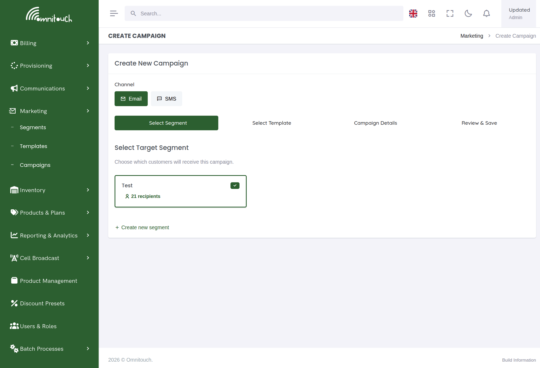The image size is (540, 368).
Task: Toggle fullscreen mode icon
Action: (450, 14)
